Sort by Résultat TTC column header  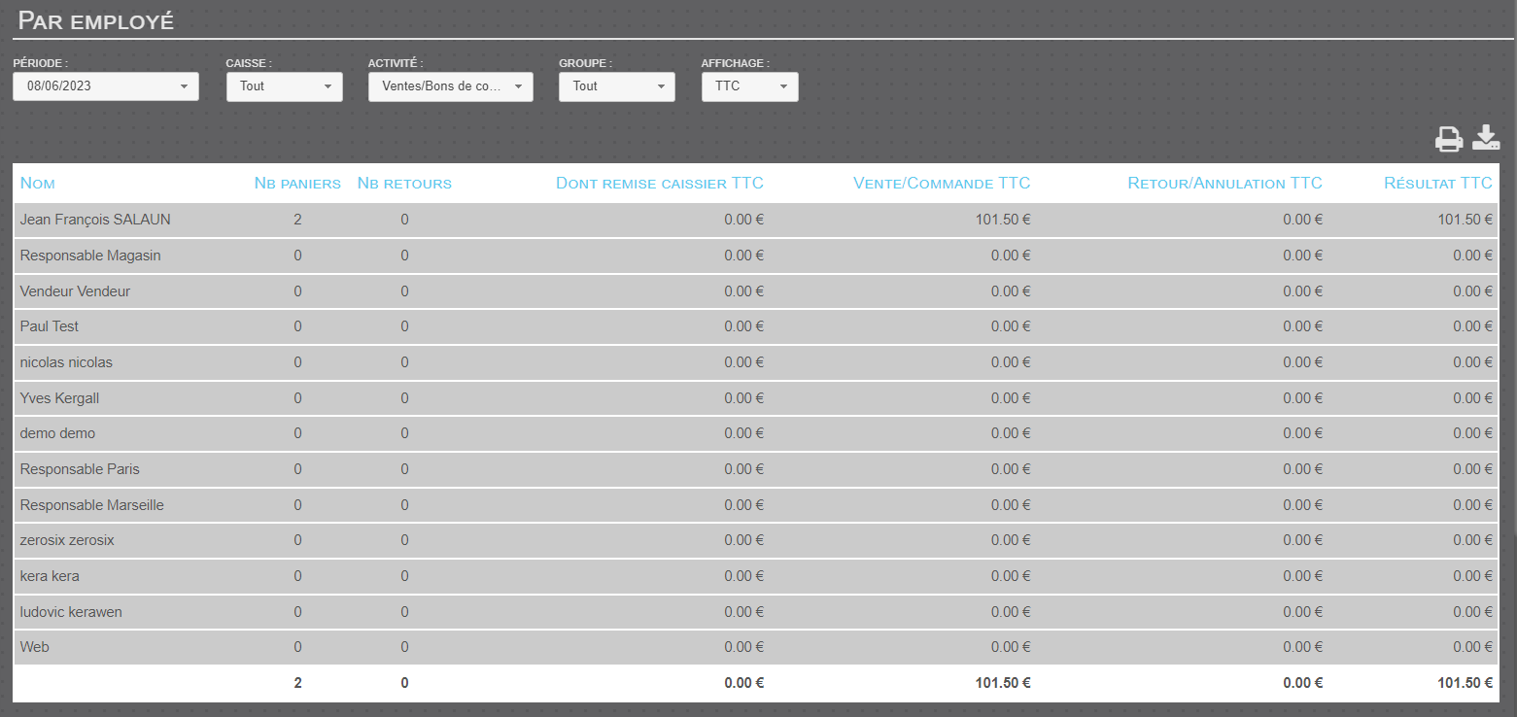(x=1438, y=184)
